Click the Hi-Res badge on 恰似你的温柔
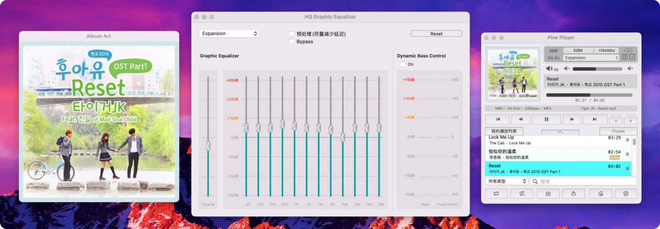The width and height of the screenshot is (660, 229). pos(614,157)
